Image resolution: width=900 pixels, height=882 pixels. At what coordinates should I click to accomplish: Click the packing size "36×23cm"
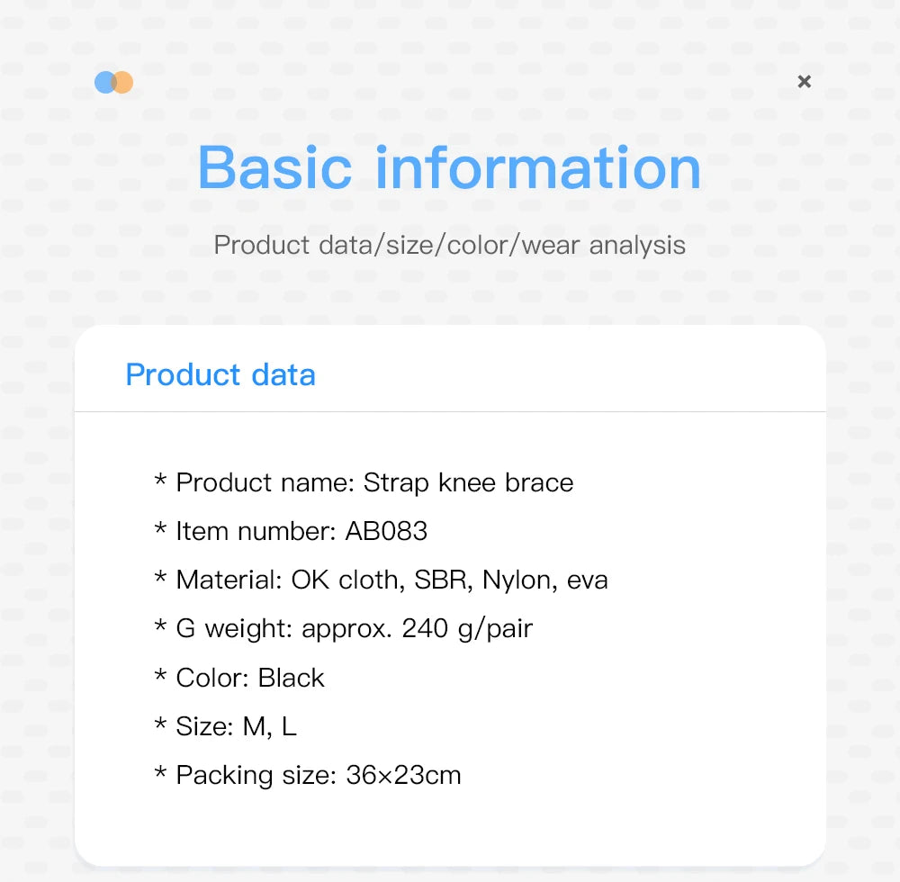(x=403, y=775)
